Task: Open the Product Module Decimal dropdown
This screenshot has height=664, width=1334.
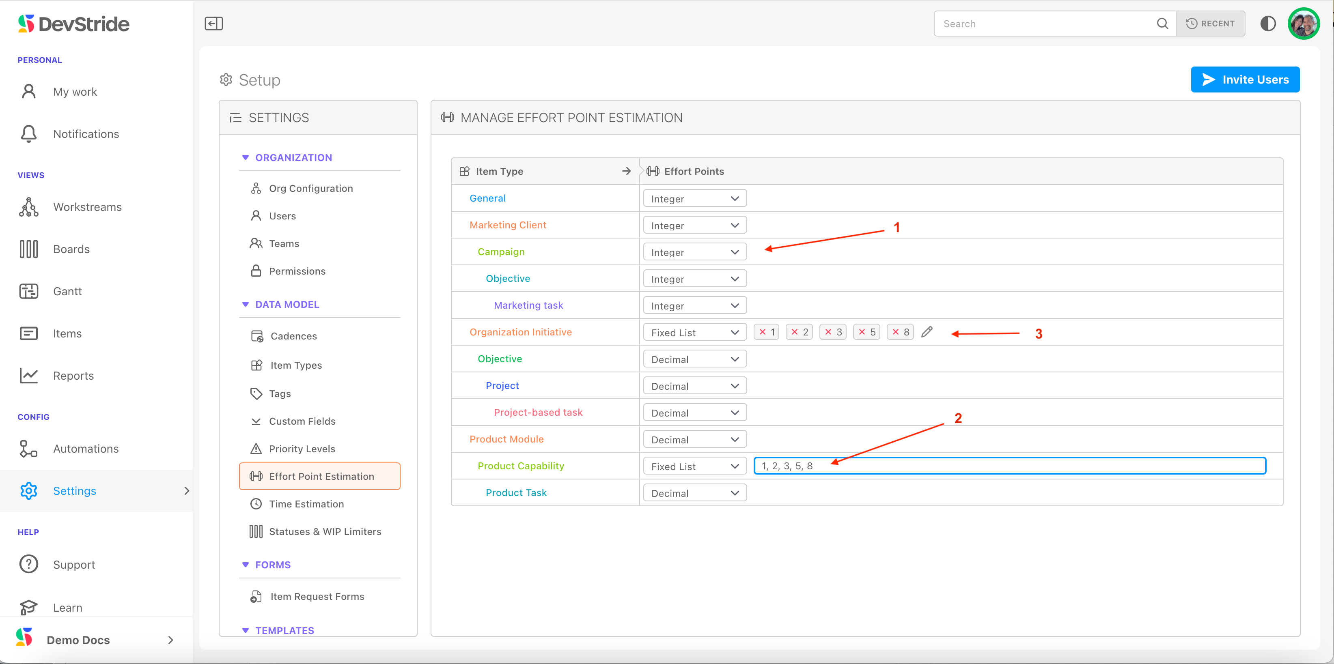Action: (694, 439)
